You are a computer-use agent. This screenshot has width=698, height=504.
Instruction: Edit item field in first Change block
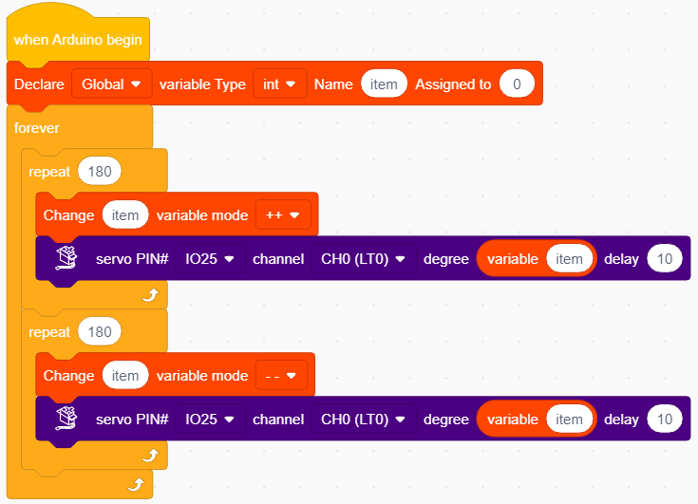click(125, 215)
